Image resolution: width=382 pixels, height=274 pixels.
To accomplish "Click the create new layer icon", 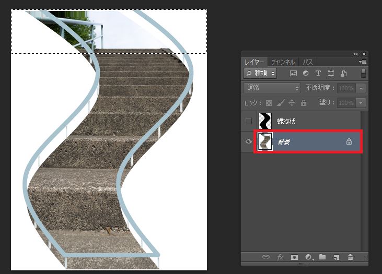I will [337, 257].
